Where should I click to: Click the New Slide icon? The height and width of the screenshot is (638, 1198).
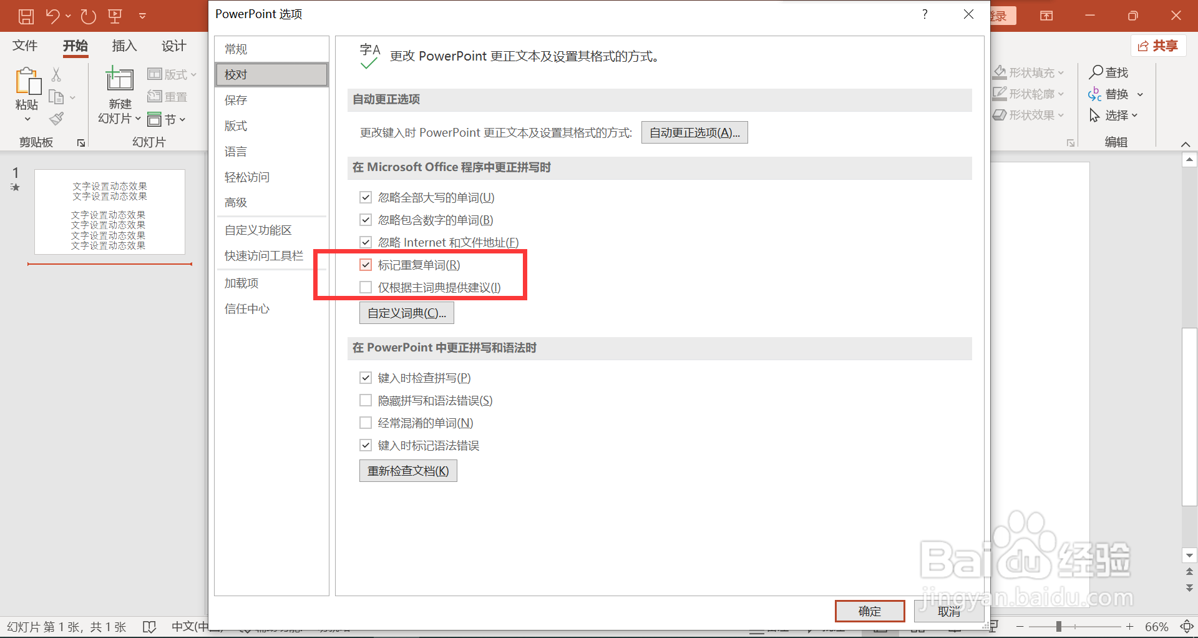point(119,79)
